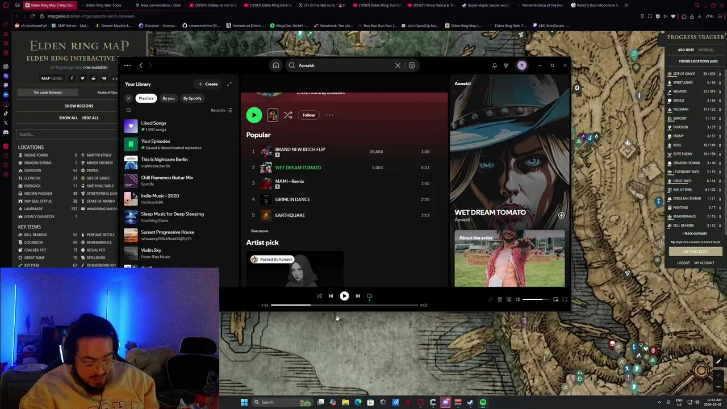Open the Spotify three-dot app menu

click(x=127, y=65)
